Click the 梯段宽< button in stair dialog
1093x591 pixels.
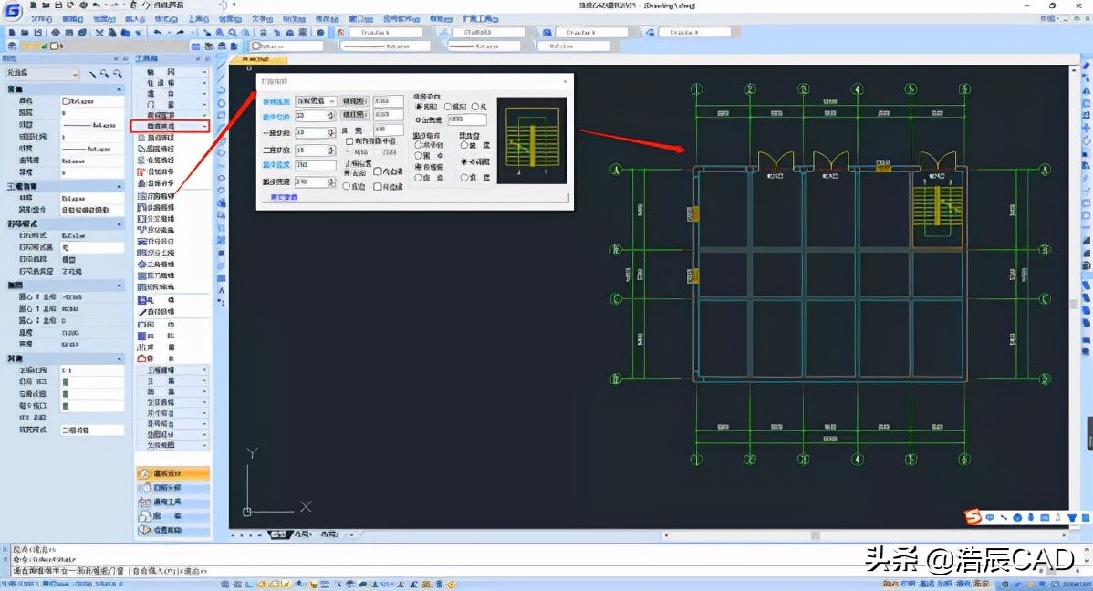tap(354, 115)
